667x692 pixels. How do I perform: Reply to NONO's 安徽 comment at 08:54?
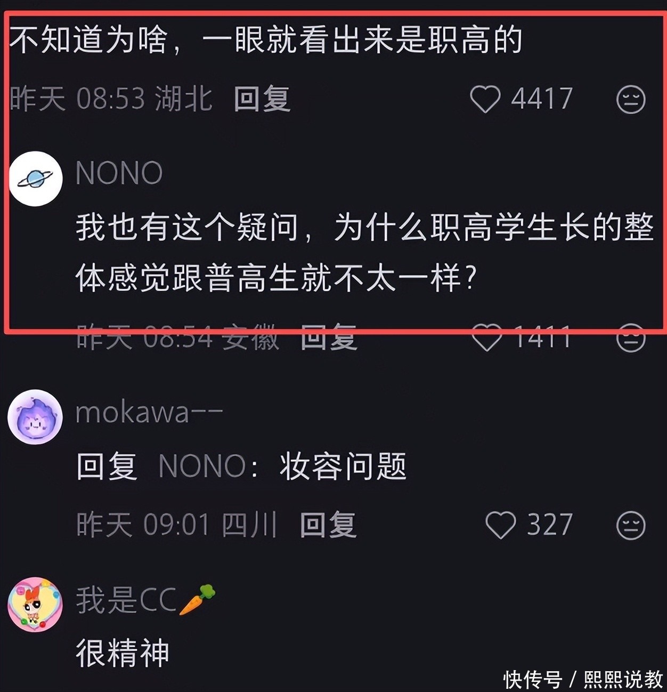point(329,338)
